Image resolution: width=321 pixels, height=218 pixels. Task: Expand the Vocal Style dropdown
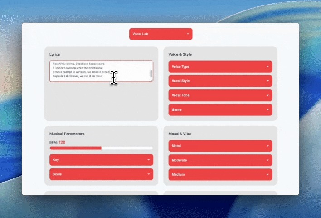(x=220, y=81)
